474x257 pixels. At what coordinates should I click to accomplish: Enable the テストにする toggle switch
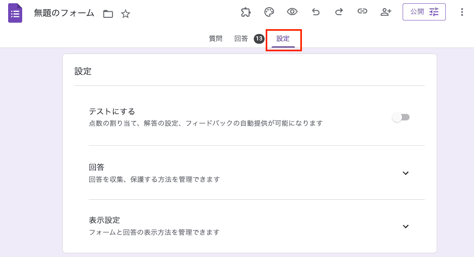coord(401,117)
